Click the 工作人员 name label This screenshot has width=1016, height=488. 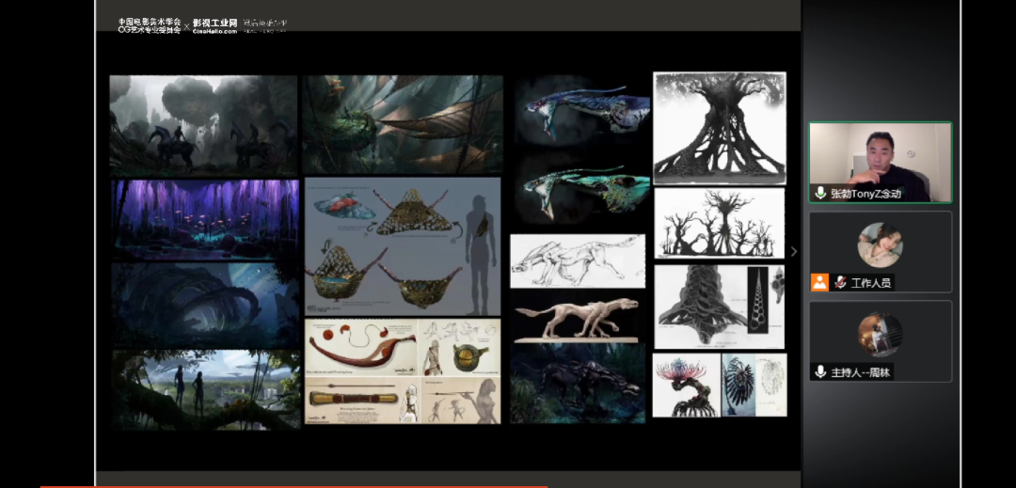[x=871, y=283]
